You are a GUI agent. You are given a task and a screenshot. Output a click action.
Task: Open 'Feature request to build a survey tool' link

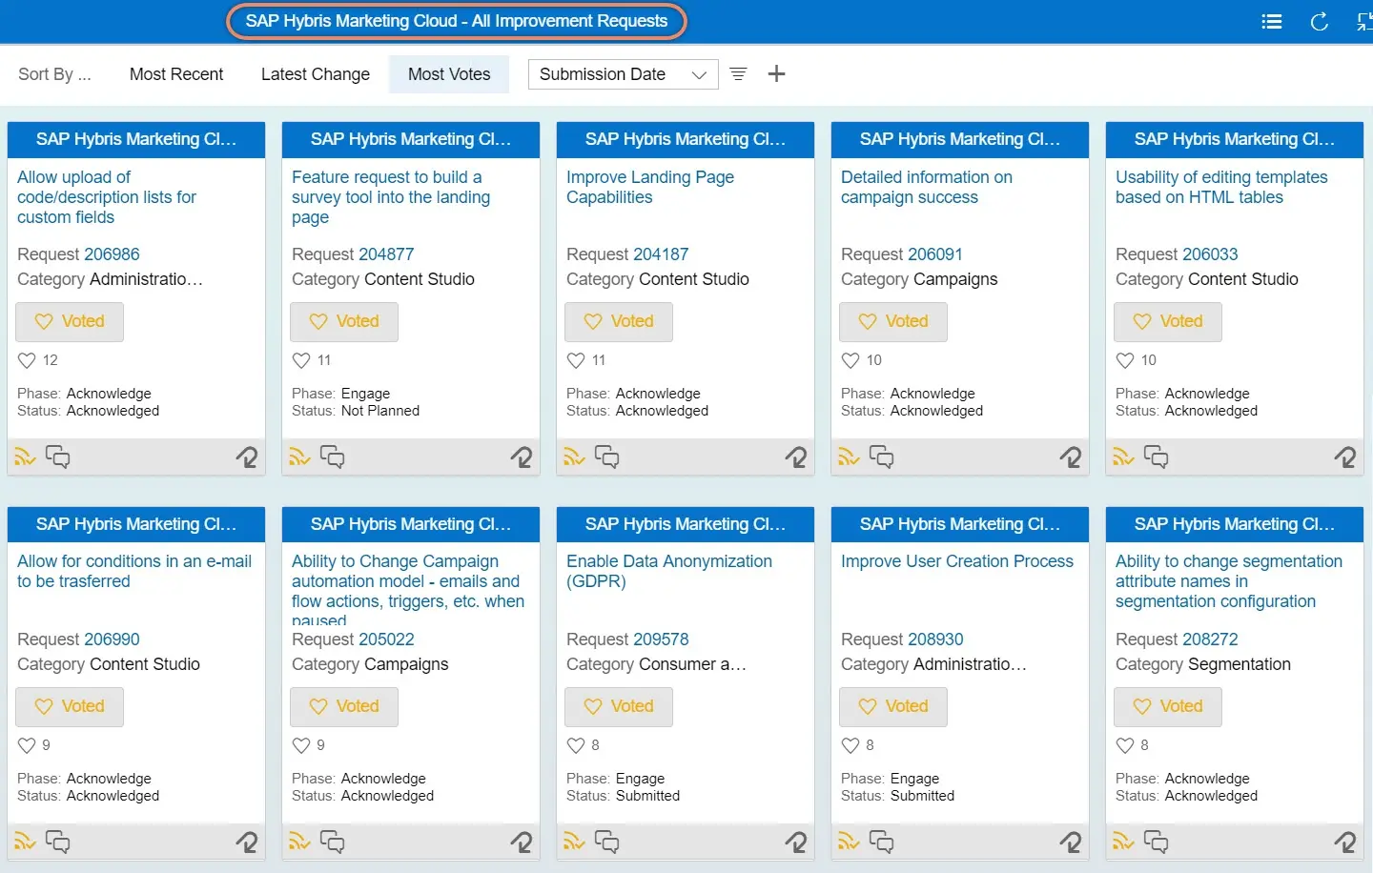391,197
